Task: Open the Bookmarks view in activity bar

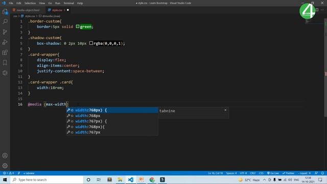Action: [5, 62]
